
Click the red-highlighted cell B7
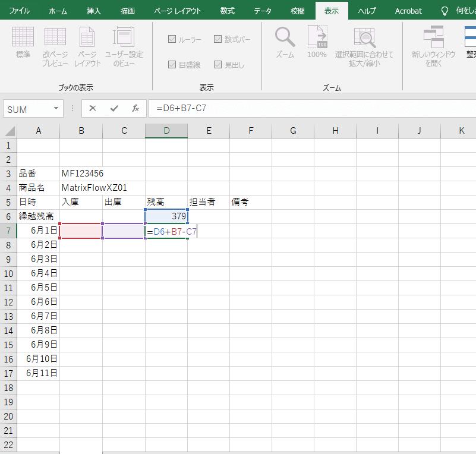point(81,231)
